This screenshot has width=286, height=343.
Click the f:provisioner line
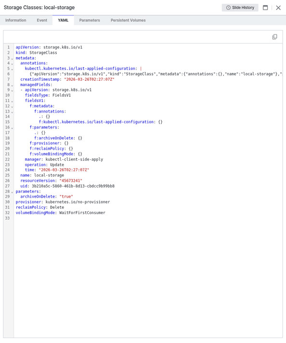coord(49,143)
